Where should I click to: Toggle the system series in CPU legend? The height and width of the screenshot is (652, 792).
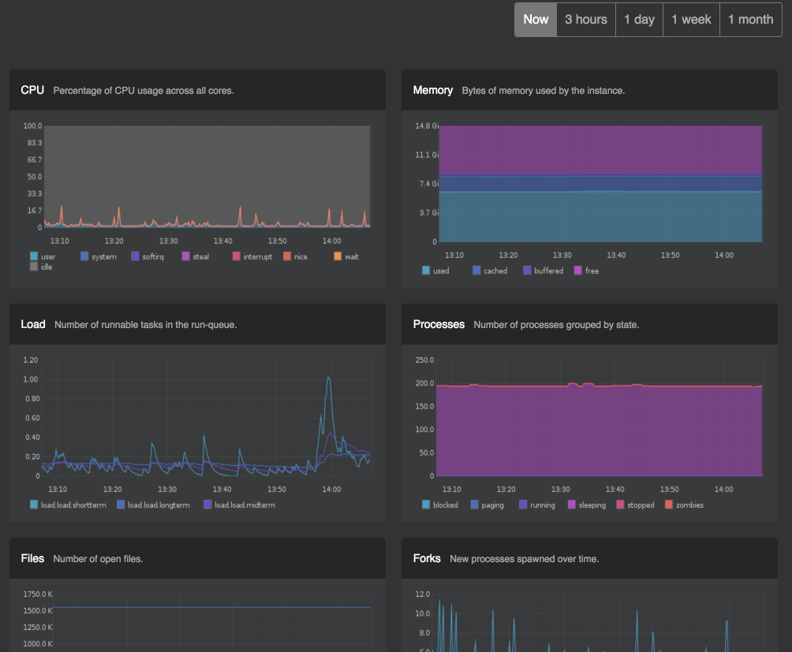99,256
